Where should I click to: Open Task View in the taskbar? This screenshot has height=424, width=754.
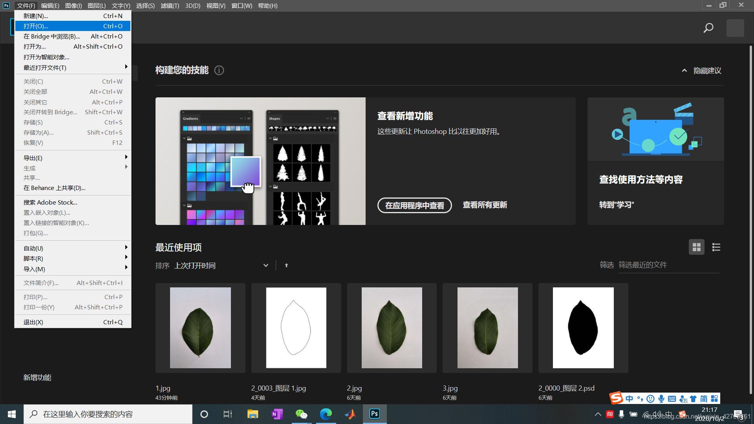[228, 414]
